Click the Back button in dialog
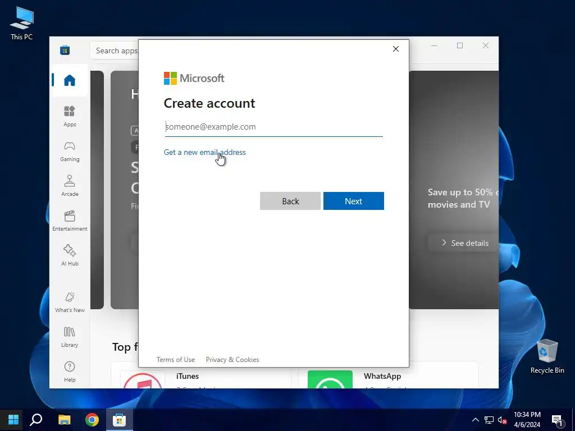 (x=290, y=201)
